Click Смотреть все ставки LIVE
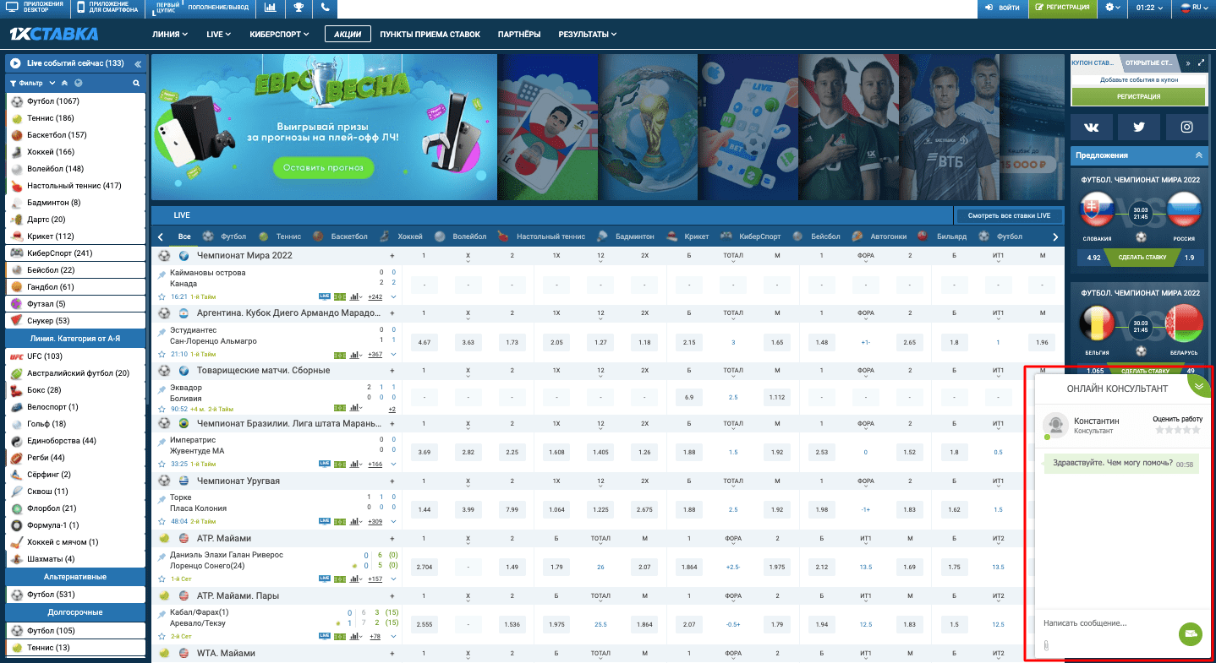The height and width of the screenshot is (663, 1216). [x=1009, y=215]
